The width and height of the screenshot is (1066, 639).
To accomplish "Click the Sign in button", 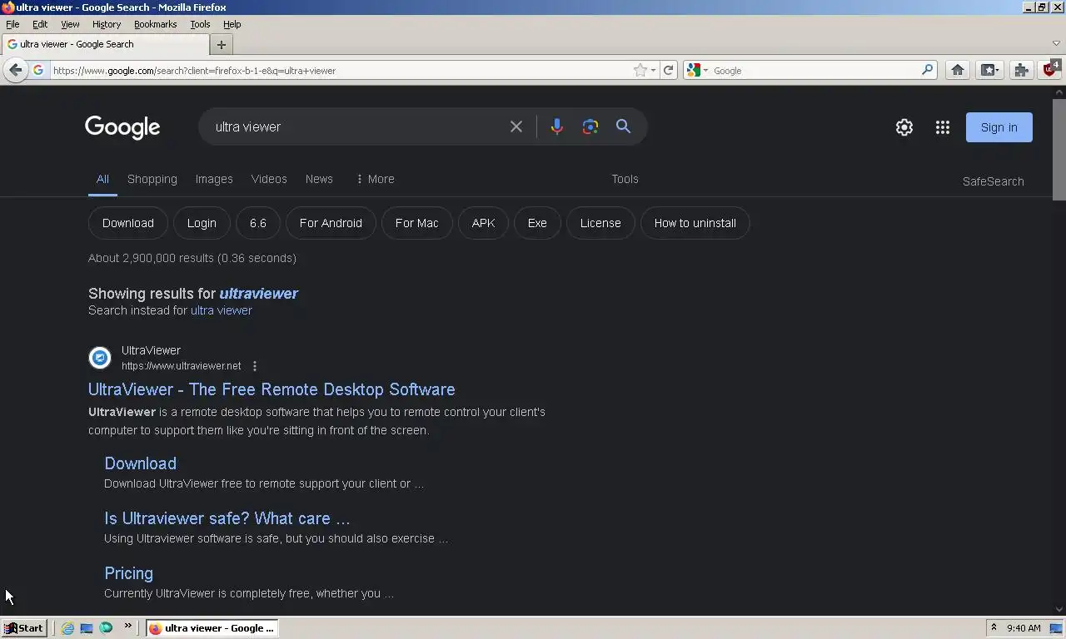I will (999, 127).
